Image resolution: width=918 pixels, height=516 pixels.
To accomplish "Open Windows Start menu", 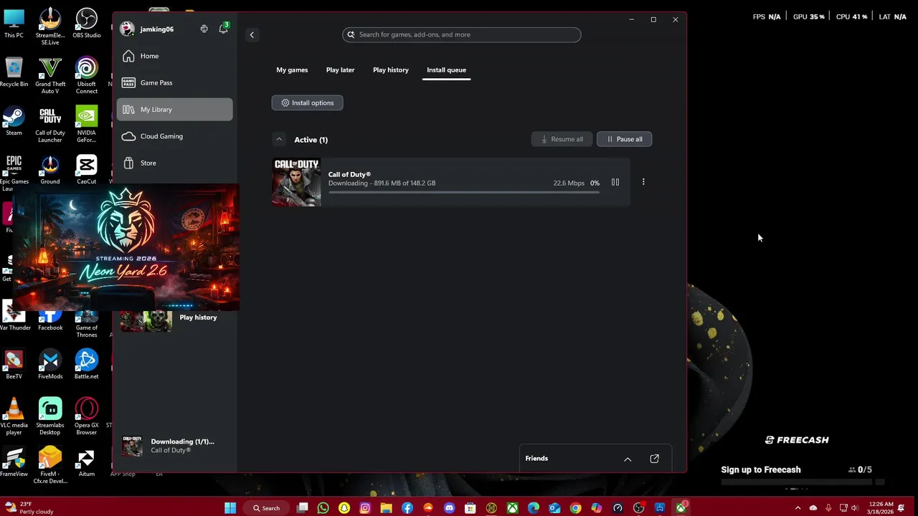I will 230,508.
